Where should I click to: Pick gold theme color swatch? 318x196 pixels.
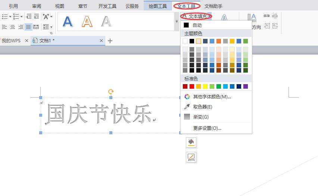click(x=232, y=41)
